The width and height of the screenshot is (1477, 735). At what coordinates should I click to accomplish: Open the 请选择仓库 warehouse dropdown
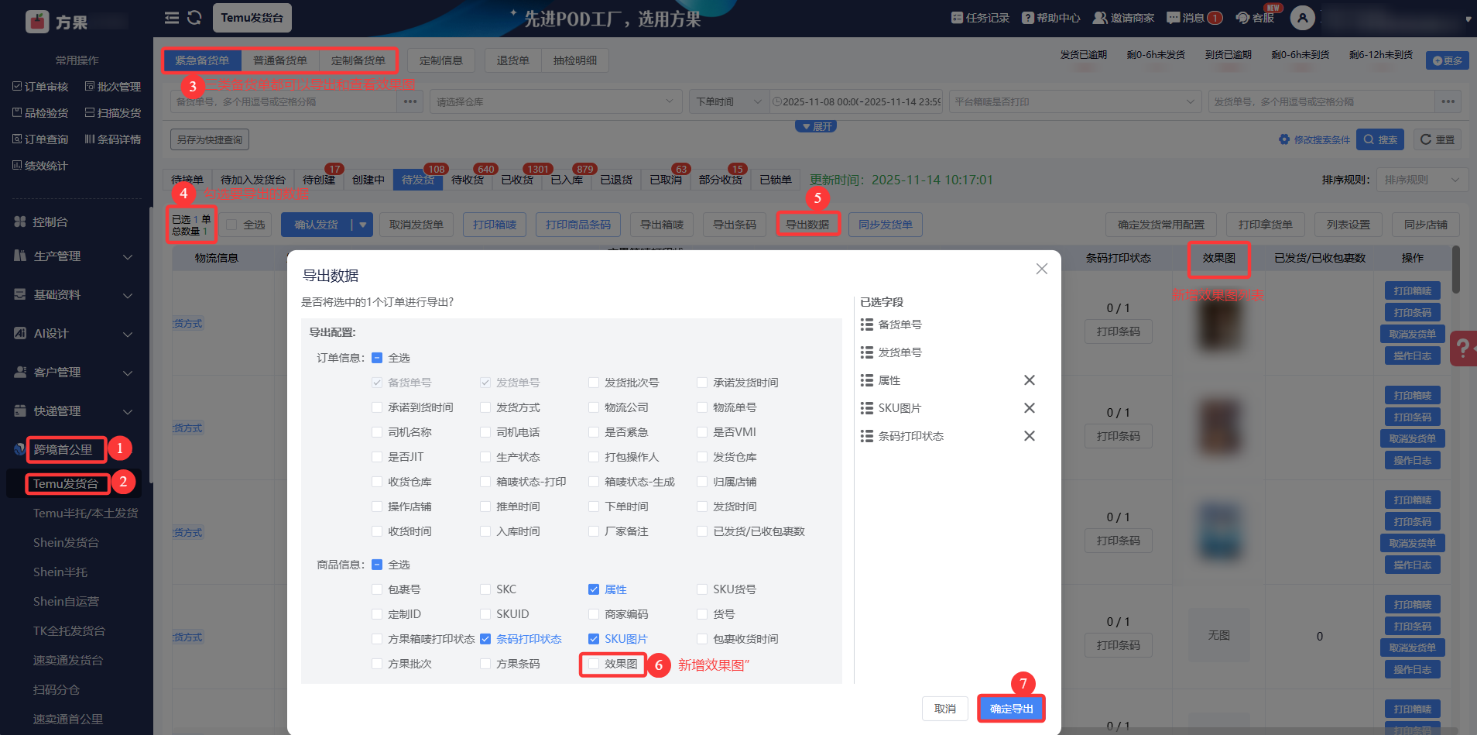tap(555, 101)
